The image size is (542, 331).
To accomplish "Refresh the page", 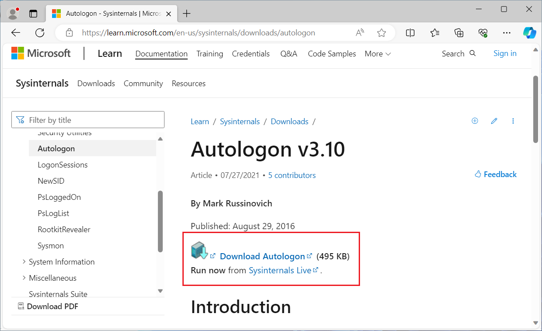I will tap(40, 33).
